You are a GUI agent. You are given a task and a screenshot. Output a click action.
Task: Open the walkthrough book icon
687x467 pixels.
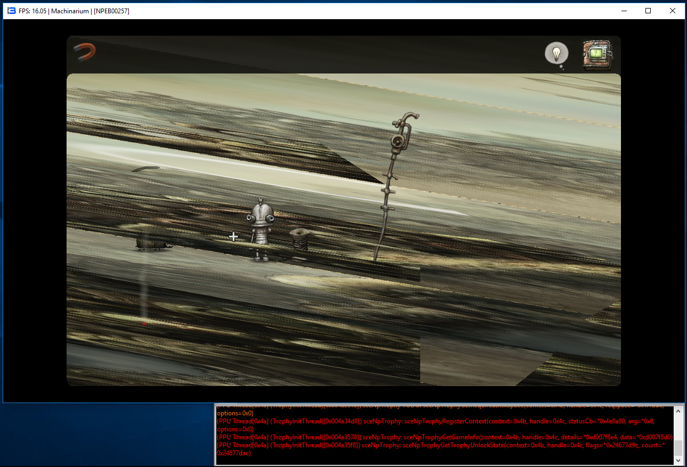coord(596,55)
